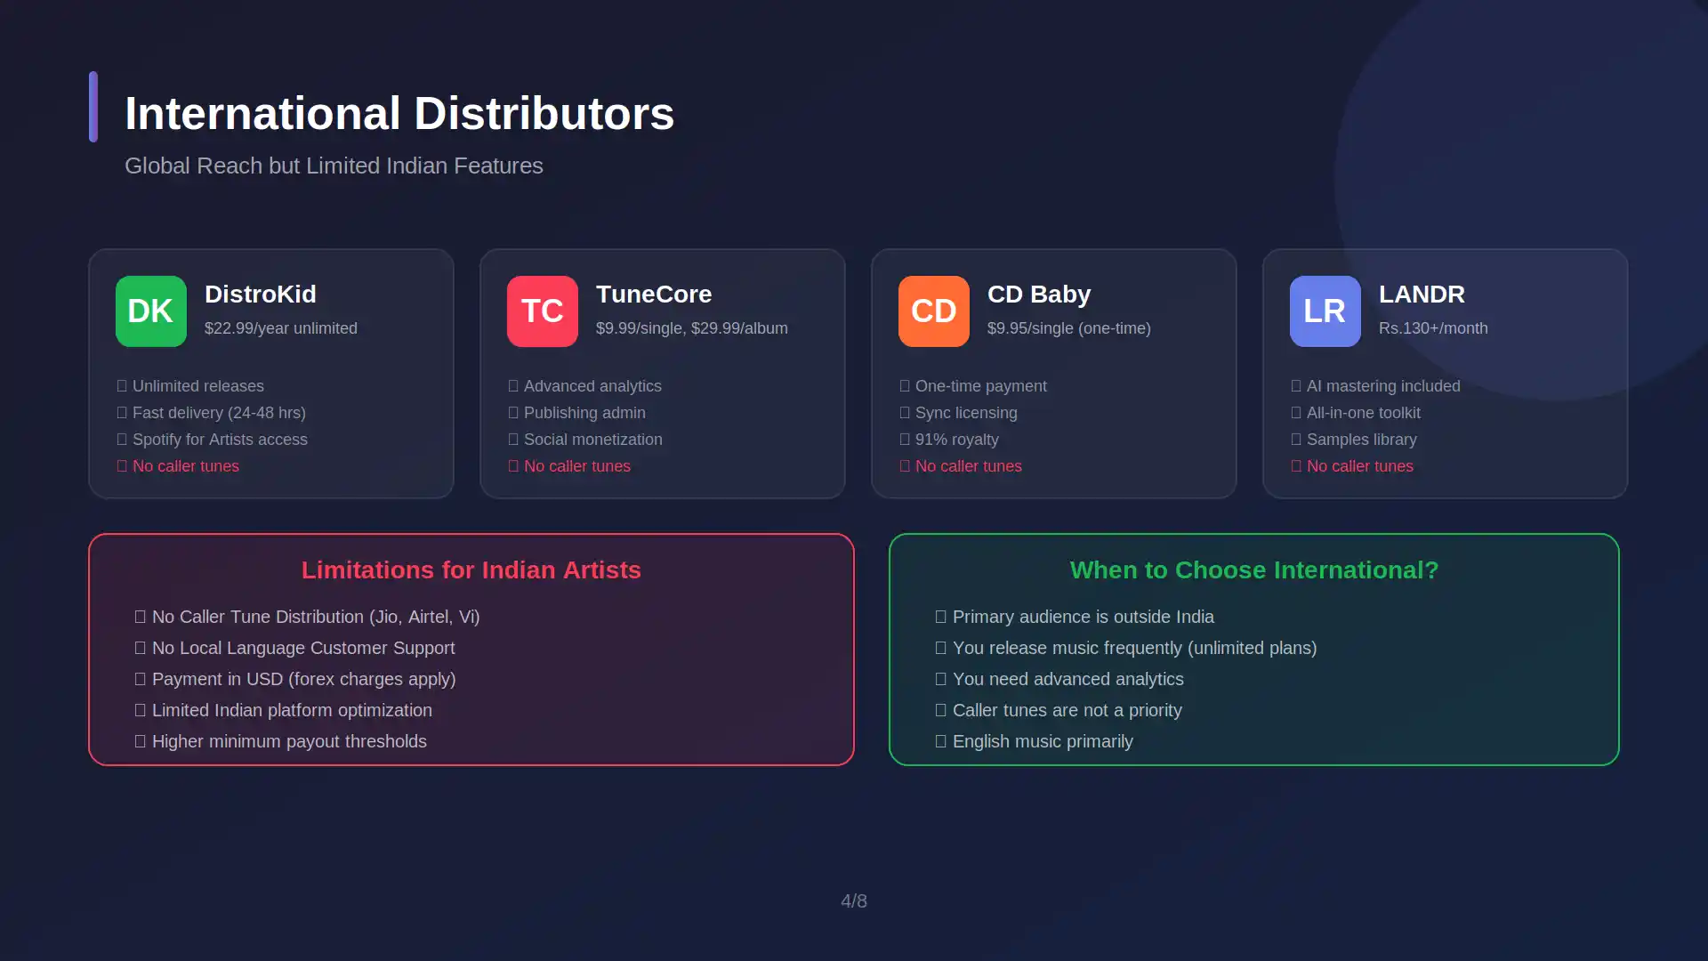This screenshot has width=1708, height=961.
Task: Select the Rs.130+/month price
Action: [1433, 328]
